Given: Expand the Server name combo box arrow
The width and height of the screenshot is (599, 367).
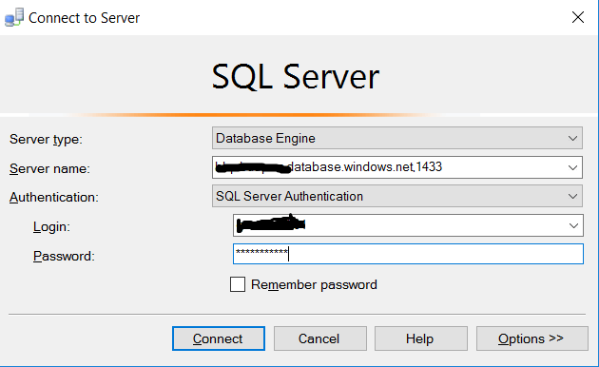Looking at the screenshot, I should [572, 167].
